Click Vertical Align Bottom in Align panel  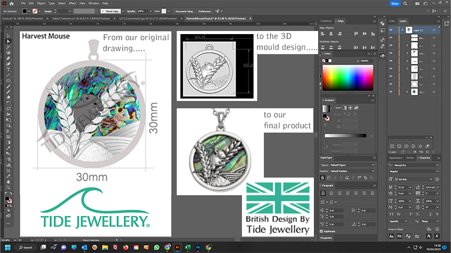coord(373,33)
